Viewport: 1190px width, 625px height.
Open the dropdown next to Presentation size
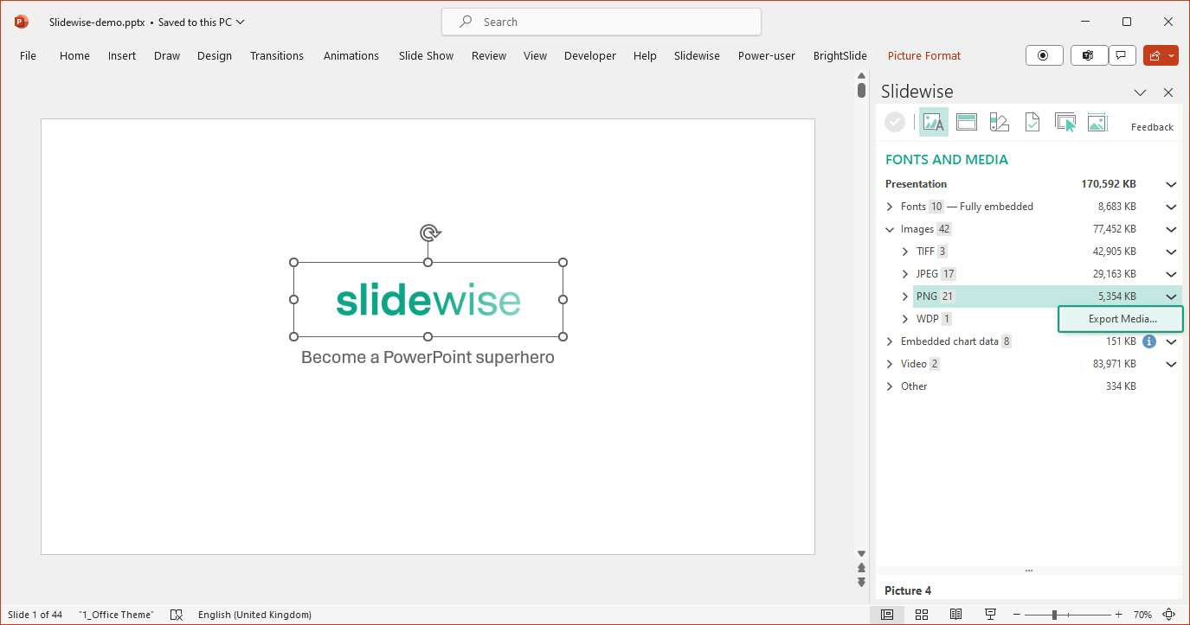pyautogui.click(x=1170, y=184)
